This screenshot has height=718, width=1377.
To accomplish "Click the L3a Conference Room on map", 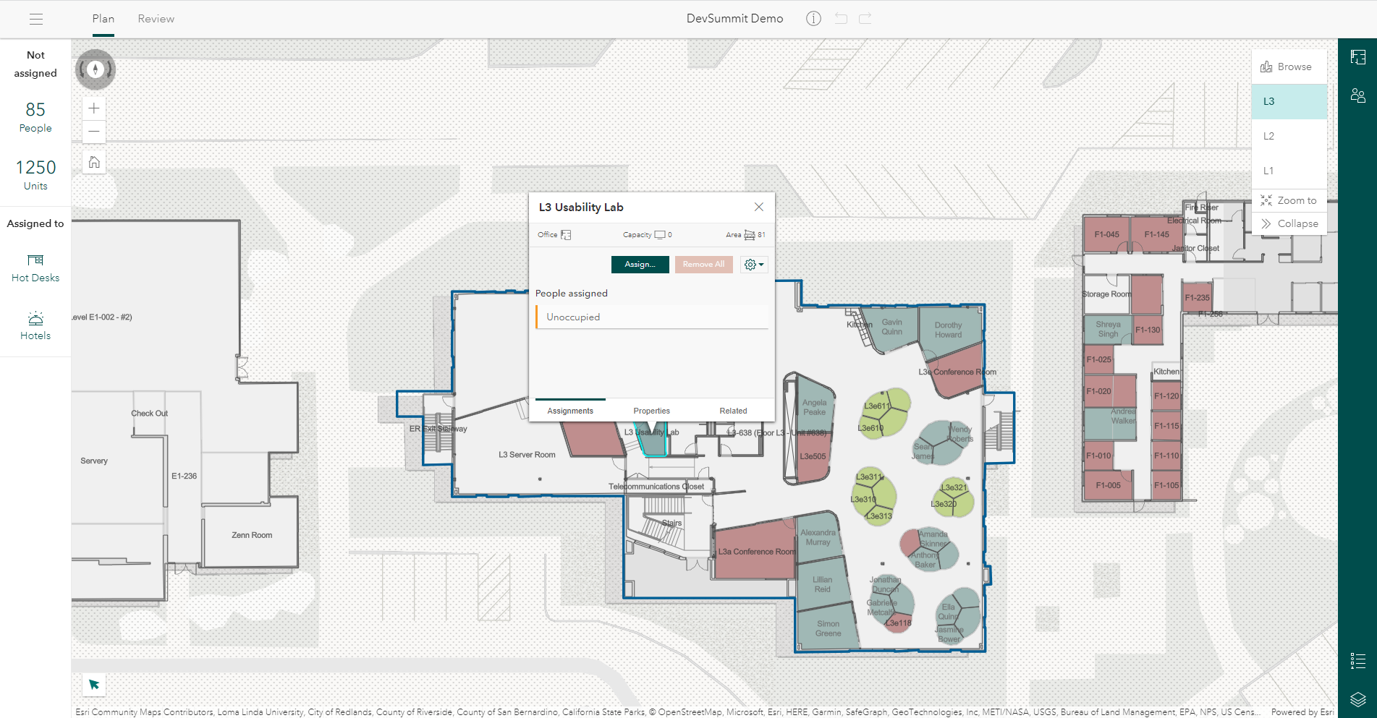I will click(x=755, y=552).
